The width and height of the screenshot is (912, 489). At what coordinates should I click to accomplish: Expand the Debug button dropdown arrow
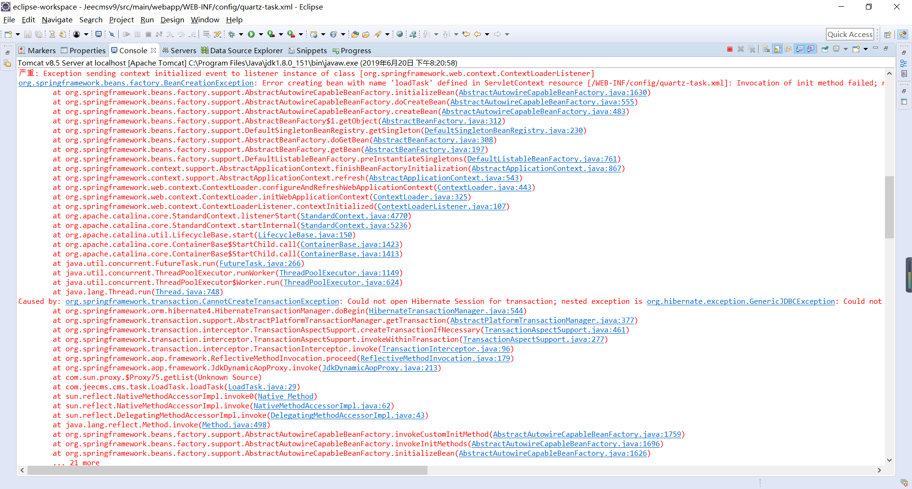point(241,34)
